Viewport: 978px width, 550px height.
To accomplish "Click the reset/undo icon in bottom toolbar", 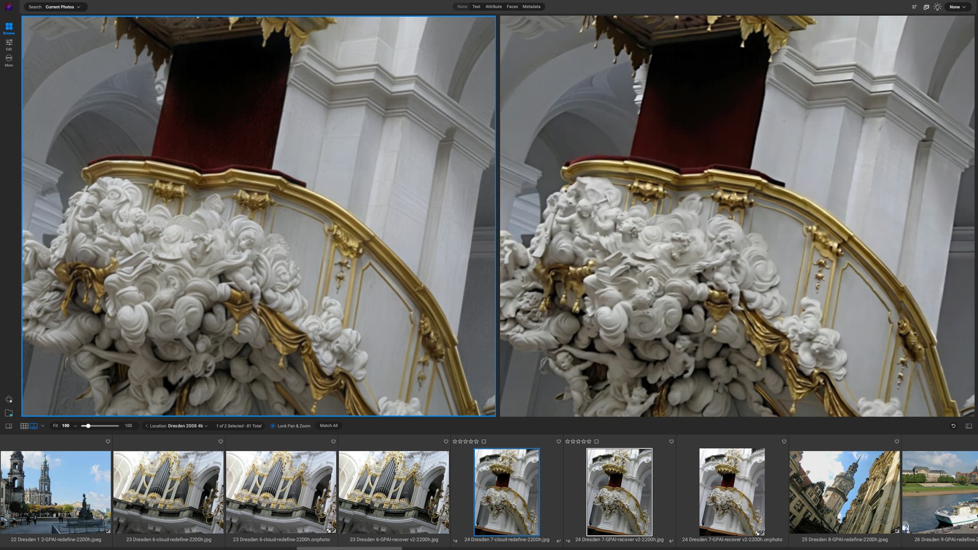I will click(953, 426).
